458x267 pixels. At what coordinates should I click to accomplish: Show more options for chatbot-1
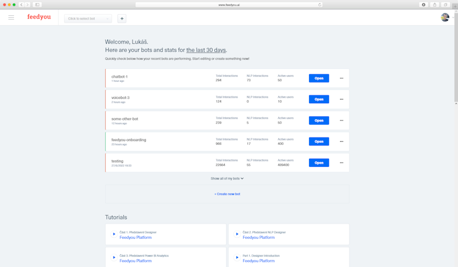pyautogui.click(x=341, y=78)
